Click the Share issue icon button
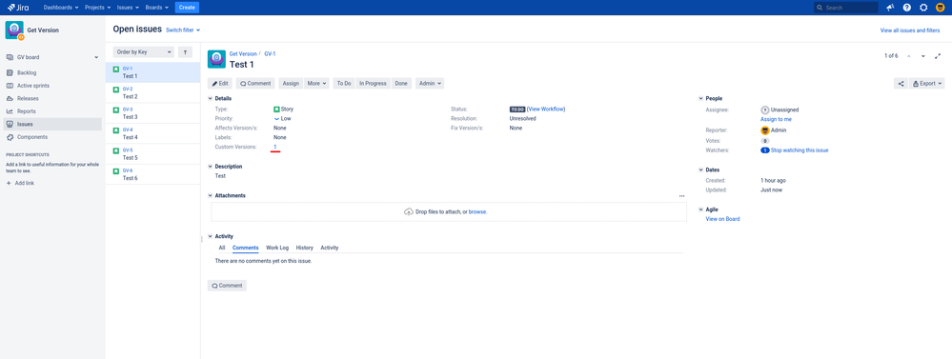Viewport: 952px width, 359px height. (901, 84)
